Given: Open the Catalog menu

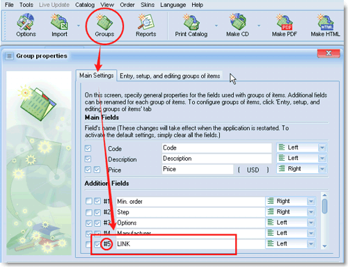Looking at the screenshot, I should pos(85,5).
